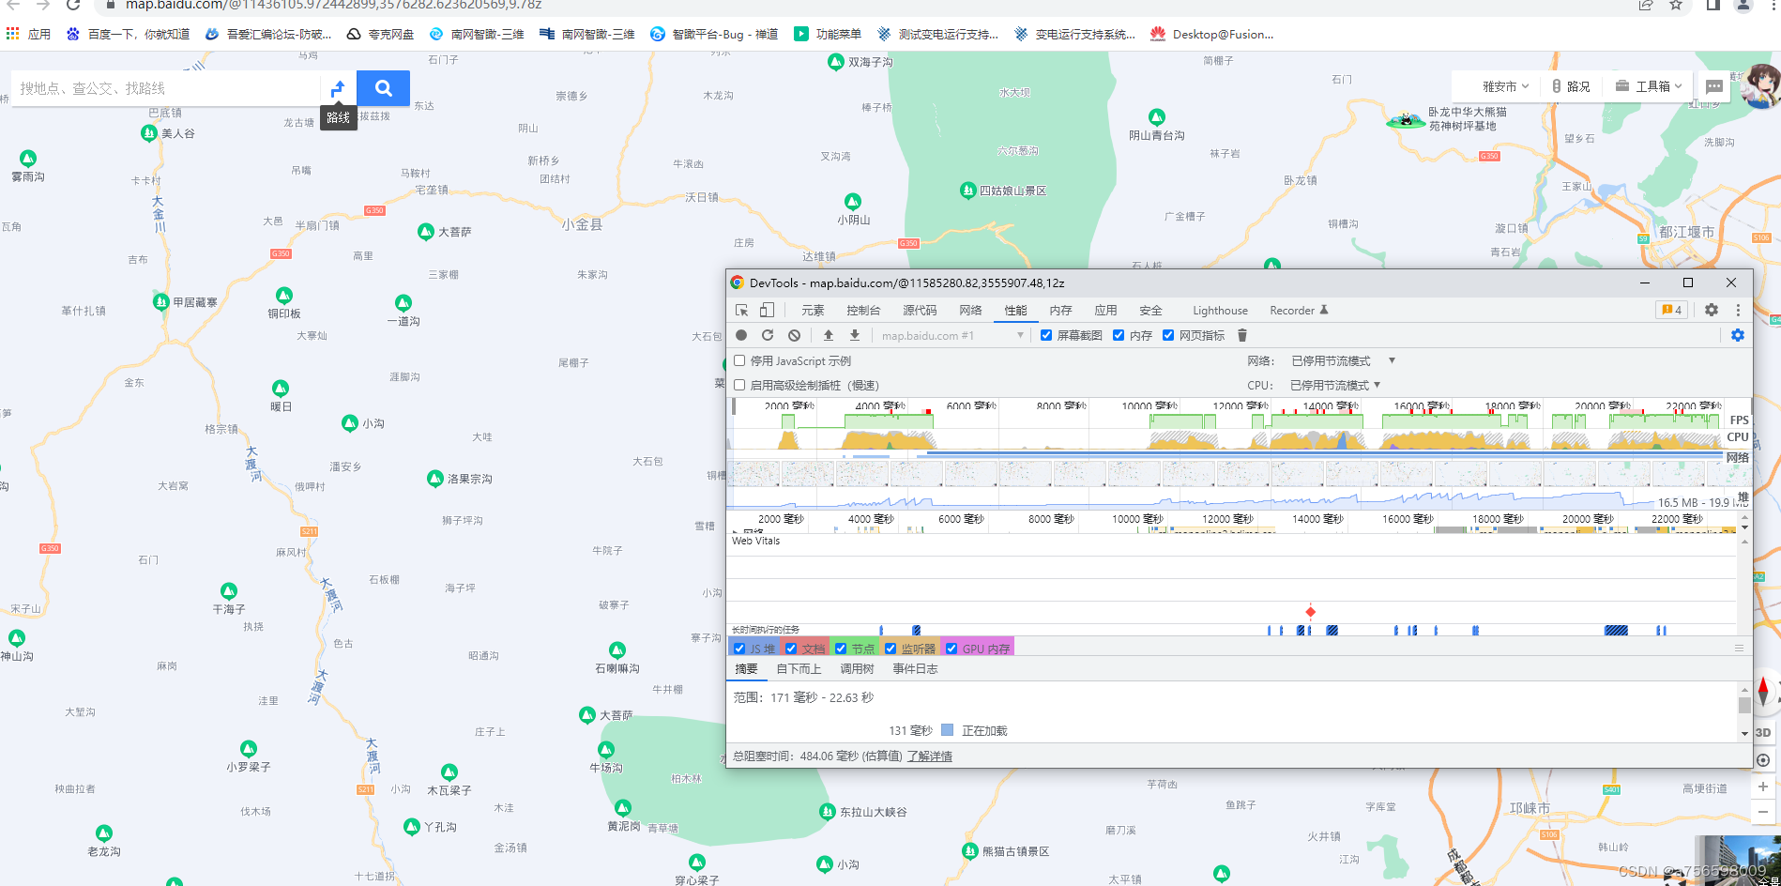1781x886 pixels.
Task: Click the Baidu map route direction icon
Action: 338,88
